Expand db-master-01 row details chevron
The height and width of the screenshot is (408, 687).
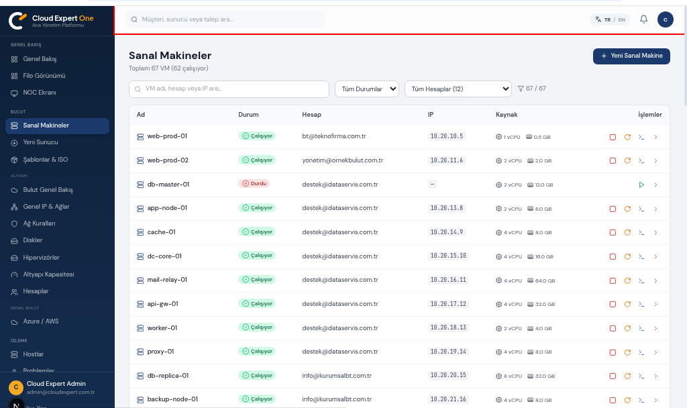pyautogui.click(x=655, y=185)
